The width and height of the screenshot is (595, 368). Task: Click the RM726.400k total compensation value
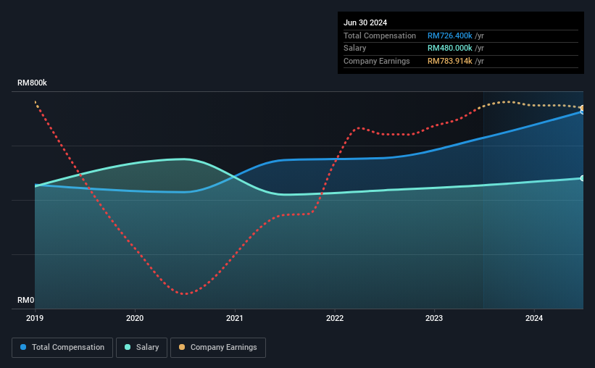pos(449,35)
